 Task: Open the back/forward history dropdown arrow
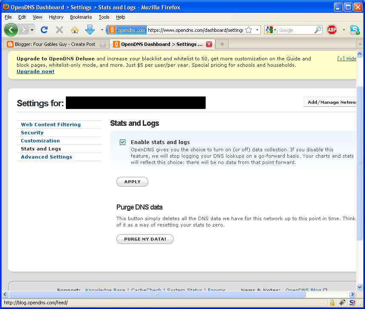(32, 30)
